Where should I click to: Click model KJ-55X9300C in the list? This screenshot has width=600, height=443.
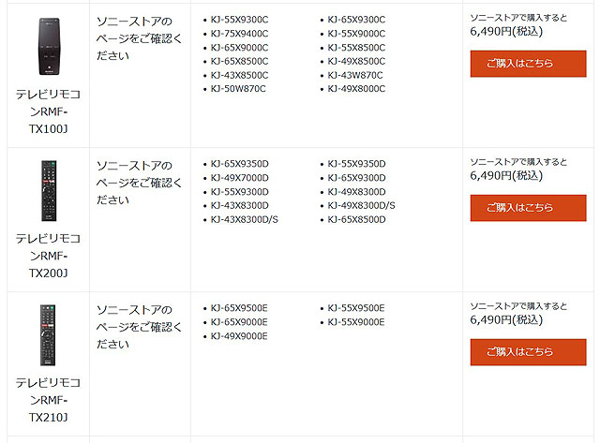239,20
